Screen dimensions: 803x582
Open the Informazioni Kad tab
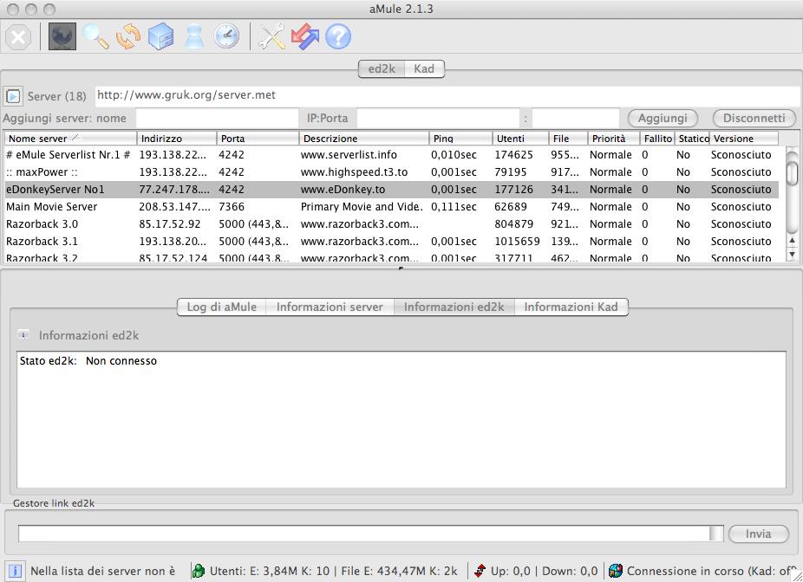[x=571, y=307]
